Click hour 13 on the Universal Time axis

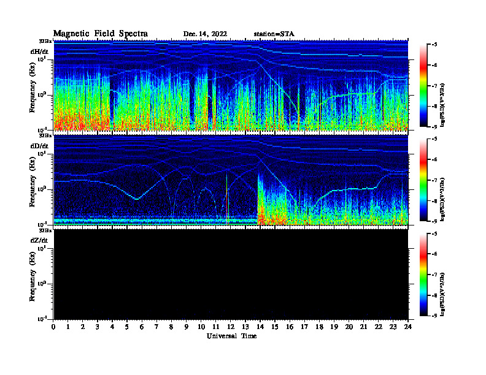pos(245,327)
